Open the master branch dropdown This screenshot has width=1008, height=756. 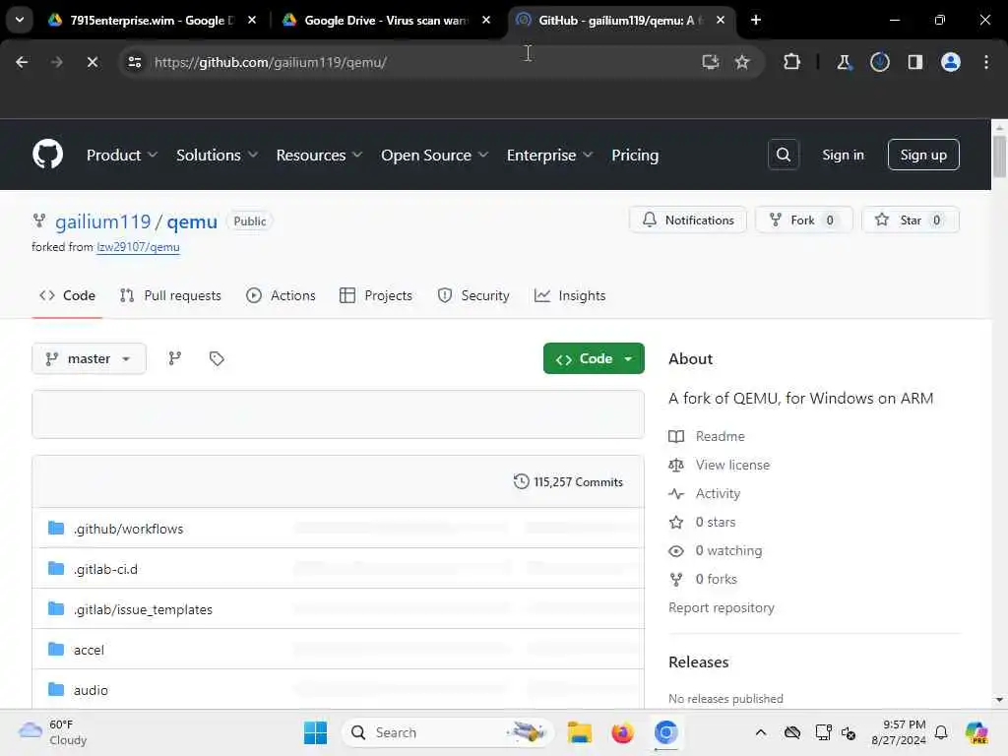coord(89,358)
